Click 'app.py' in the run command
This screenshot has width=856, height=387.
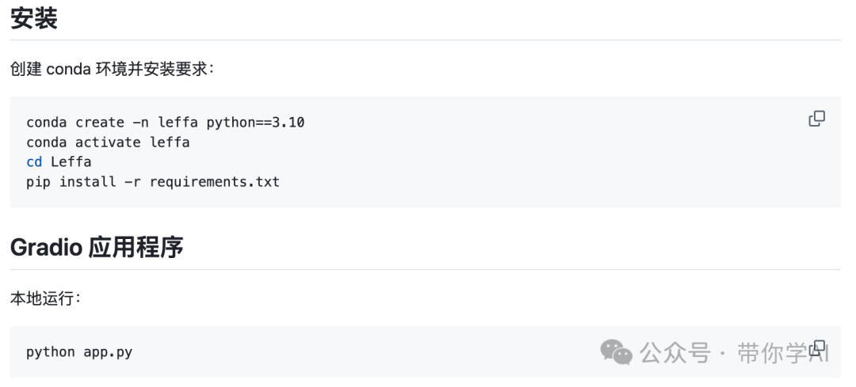[x=108, y=352]
